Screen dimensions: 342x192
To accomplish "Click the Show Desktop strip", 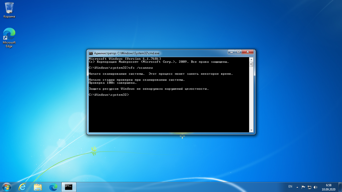I will point(340,187).
